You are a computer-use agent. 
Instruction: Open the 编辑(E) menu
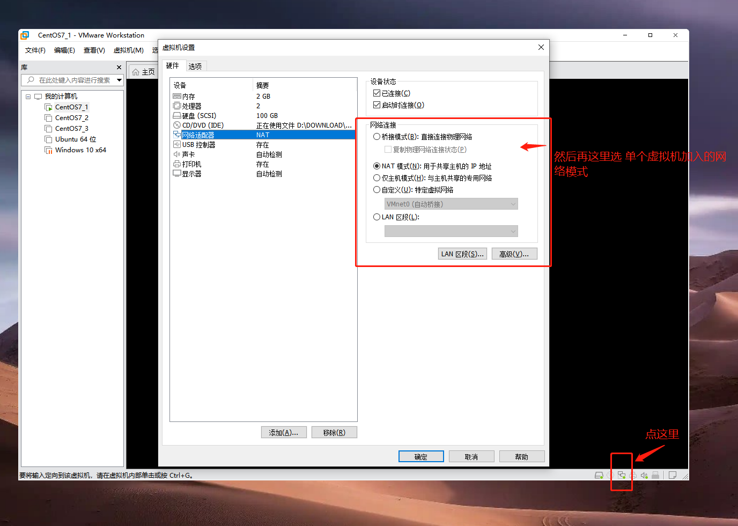64,50
